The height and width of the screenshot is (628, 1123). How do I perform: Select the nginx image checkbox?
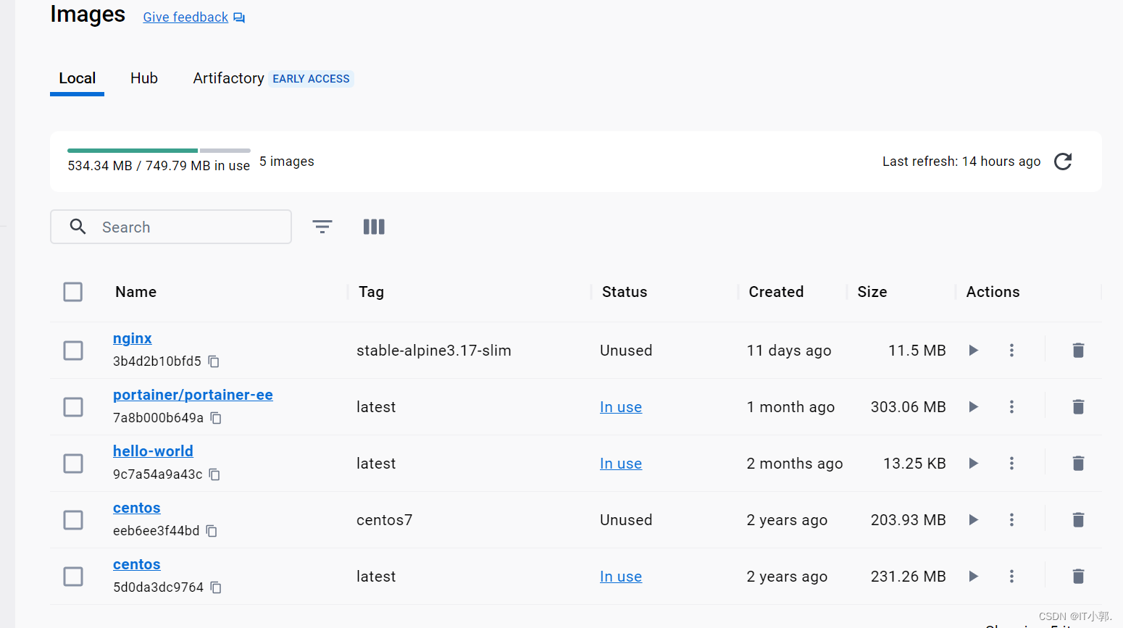(73, 351)
